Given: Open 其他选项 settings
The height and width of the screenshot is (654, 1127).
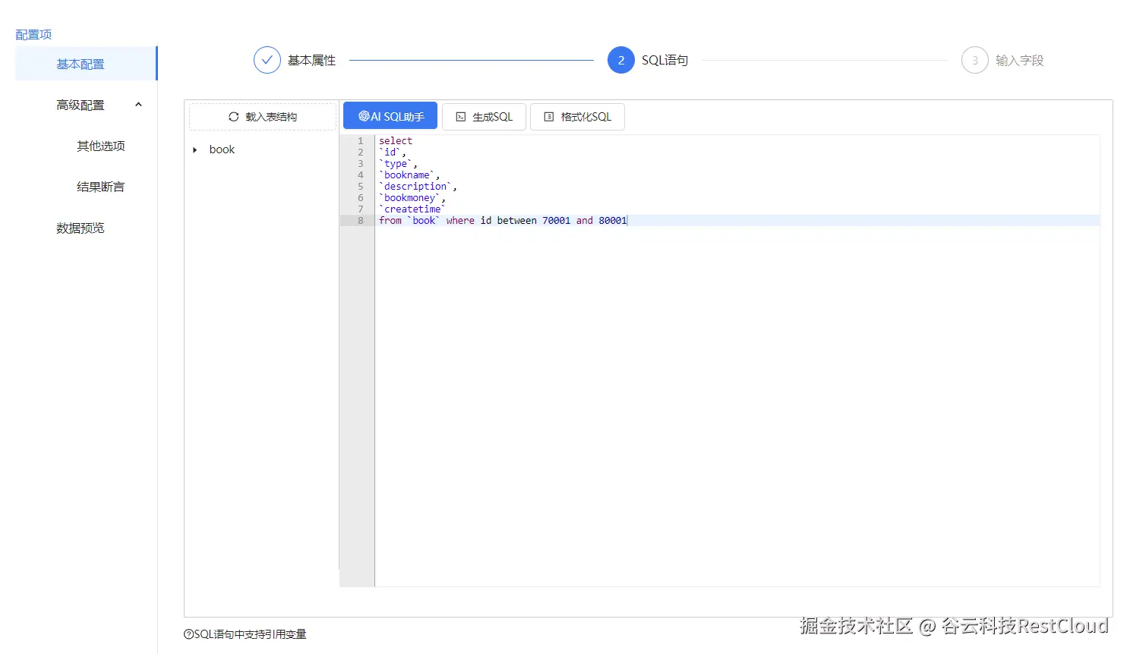Looking at the screenshot, I should (101, 146).
